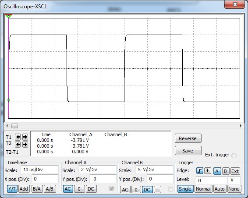Choose Single trigger mode

[x=185, y=189]
